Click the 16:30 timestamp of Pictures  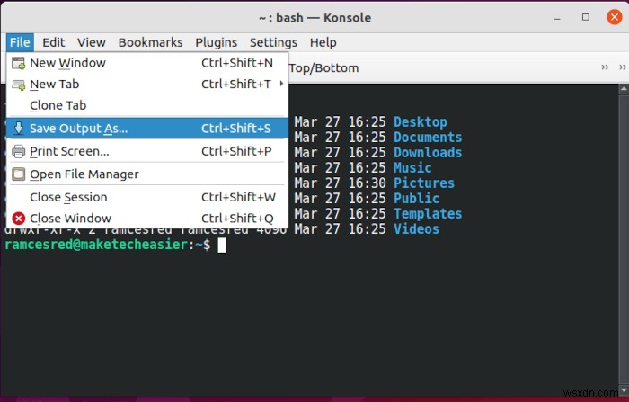click(367, 183)
